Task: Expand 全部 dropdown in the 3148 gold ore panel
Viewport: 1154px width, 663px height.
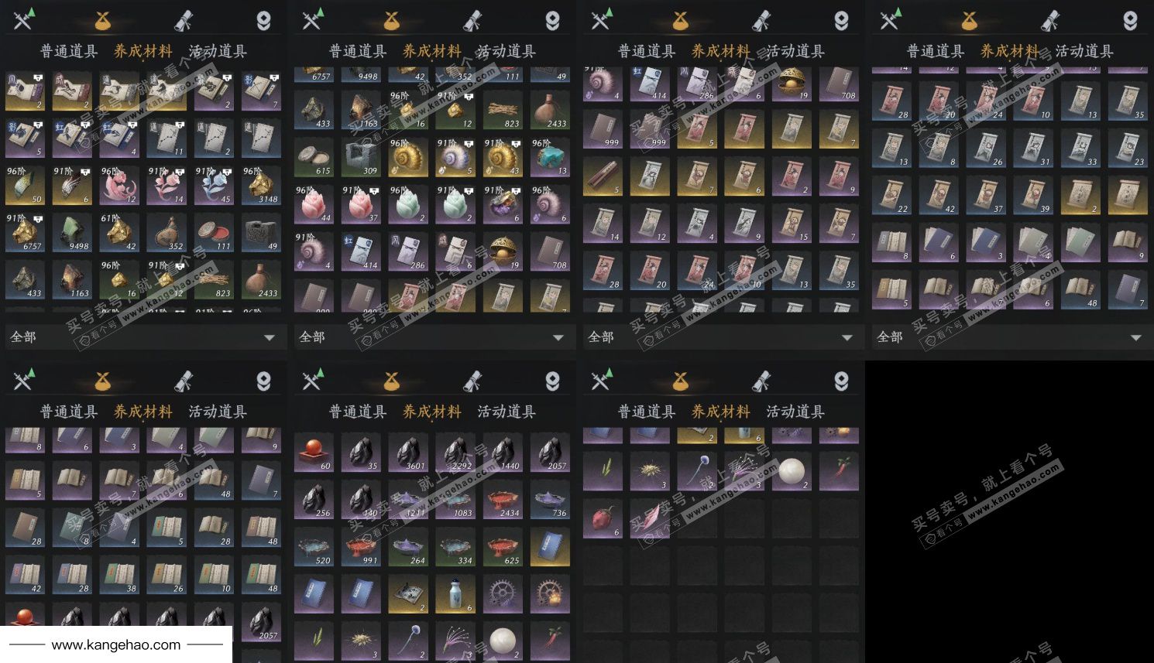Action: point(143,337)
